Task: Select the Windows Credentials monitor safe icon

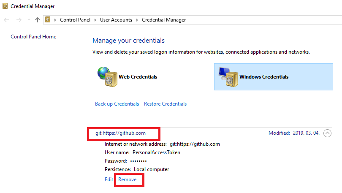Action: point(228,76)
